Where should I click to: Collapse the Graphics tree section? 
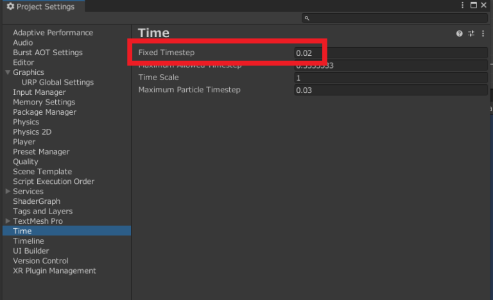(x=8, y=72)
